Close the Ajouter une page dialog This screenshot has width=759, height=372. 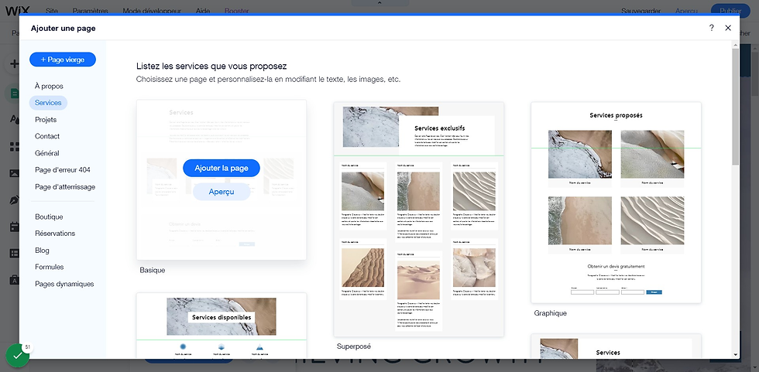tap(728, 28)
